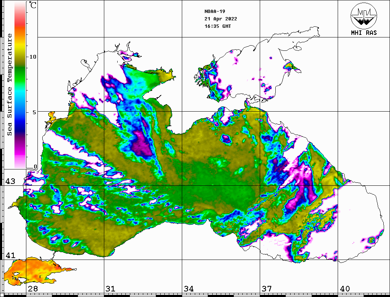The width and height of the screenshot is (390, 297).
Task: Click the '5' tick on color scale
Action: pyautogui.click(x=34, y=112)
